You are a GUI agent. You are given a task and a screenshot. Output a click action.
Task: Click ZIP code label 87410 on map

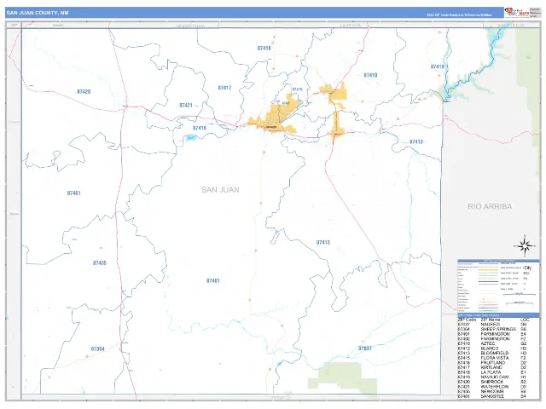(370, 75)
